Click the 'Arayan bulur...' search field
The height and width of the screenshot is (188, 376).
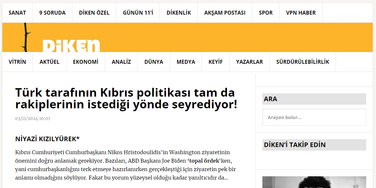pos(314,117)
